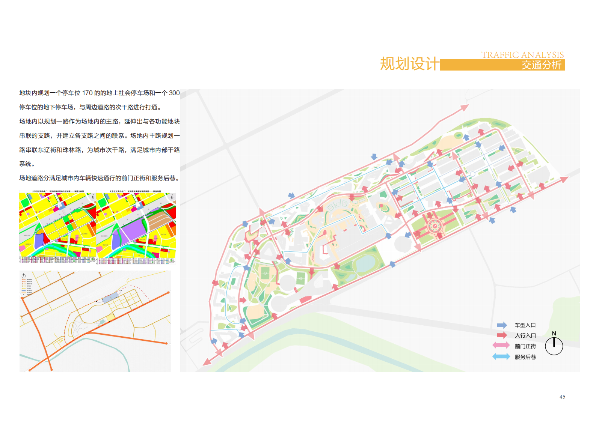The width and height of the screenshot is (596, 421).
Task: Click the red 人行入口 arrow in legend
Action: (x=502, y=335)
